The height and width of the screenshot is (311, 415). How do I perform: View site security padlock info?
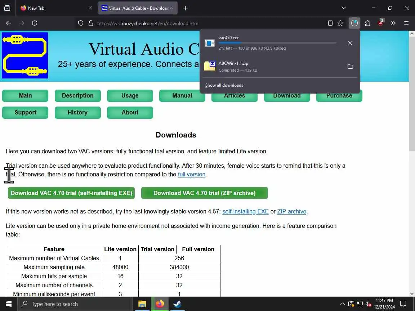(x=91, y=23)
